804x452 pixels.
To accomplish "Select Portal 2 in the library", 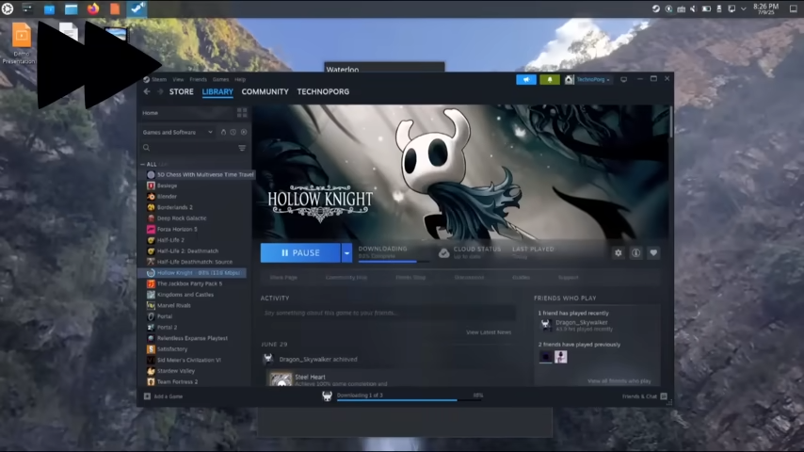I will pyautogui.click(x=168, y=328).
